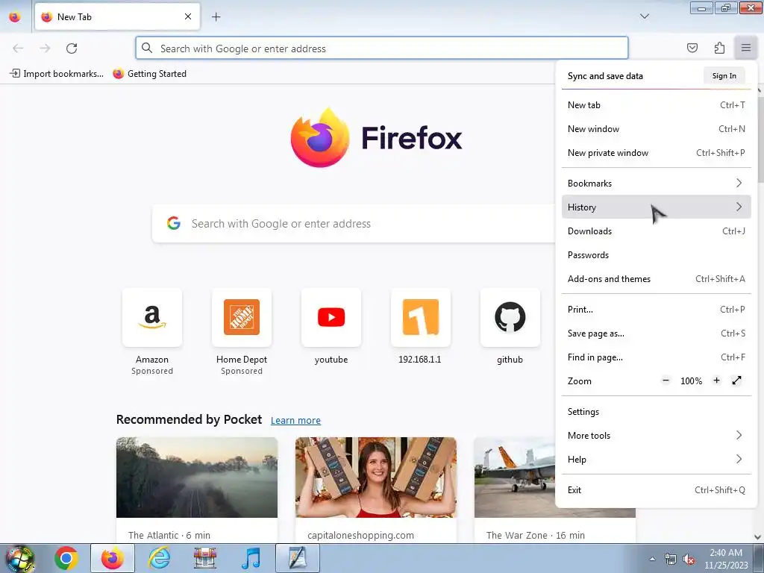Choose Find in page...

tap(656, 357)
